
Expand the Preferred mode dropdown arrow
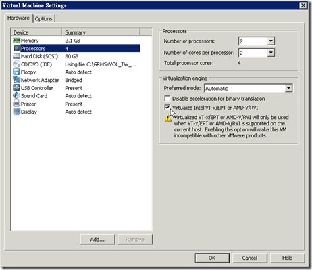tap(288, 88)
